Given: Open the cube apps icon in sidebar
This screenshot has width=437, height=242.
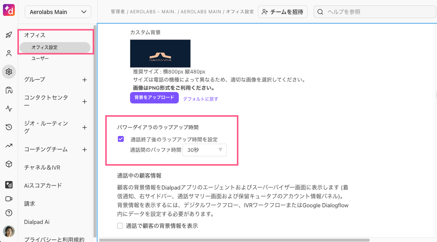Looking at the screenshot, I should tap(9, 164).
